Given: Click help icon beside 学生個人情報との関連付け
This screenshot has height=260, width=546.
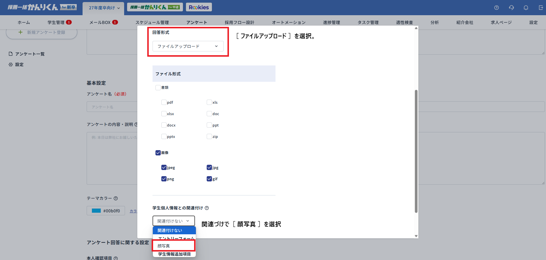Looking at the screenshot, I should coord(207,208).
